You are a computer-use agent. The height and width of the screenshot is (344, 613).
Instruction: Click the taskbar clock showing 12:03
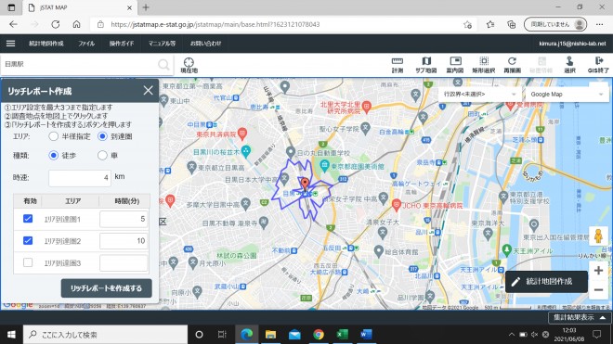[x=568, y=335]
